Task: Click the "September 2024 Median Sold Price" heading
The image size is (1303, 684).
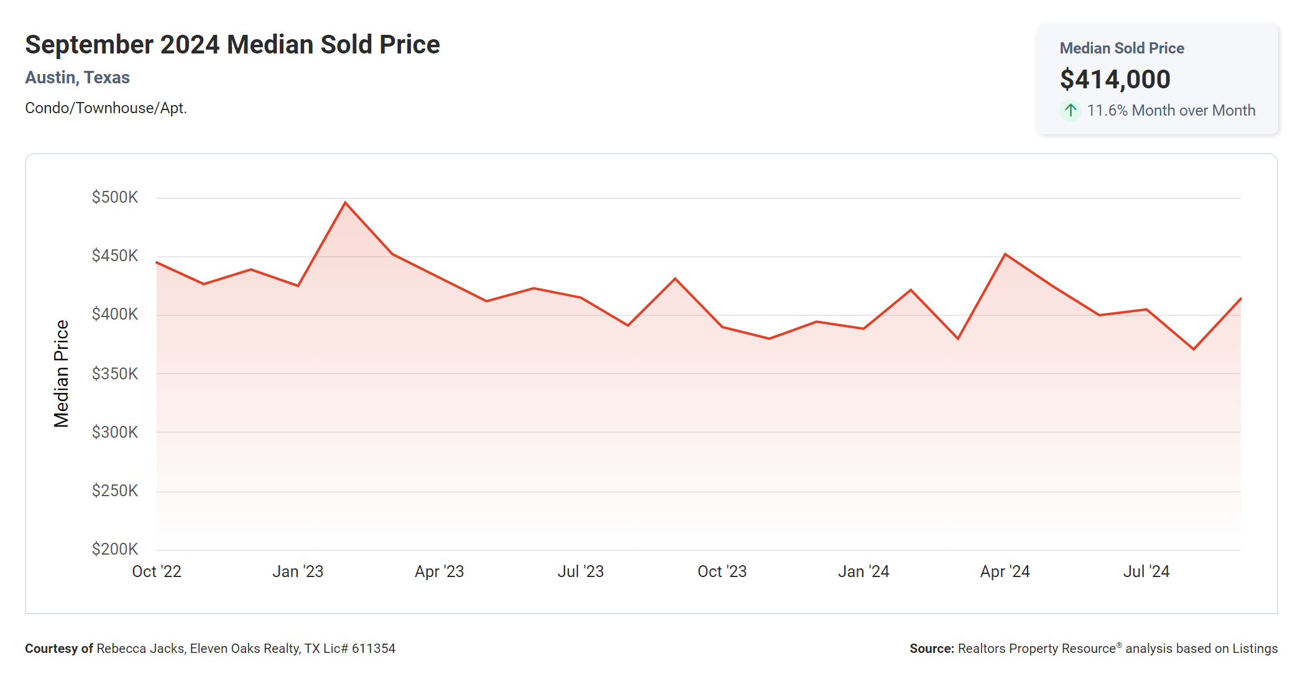Action: [x=232, y=45]
